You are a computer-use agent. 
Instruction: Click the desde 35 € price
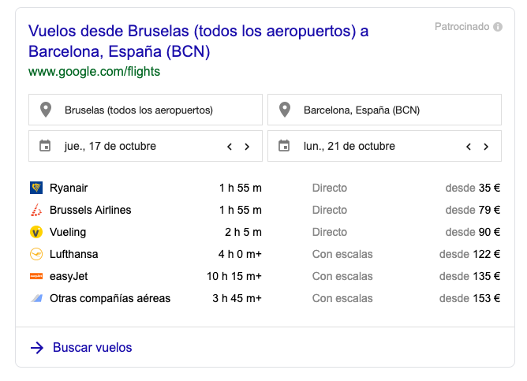(473, 188)
